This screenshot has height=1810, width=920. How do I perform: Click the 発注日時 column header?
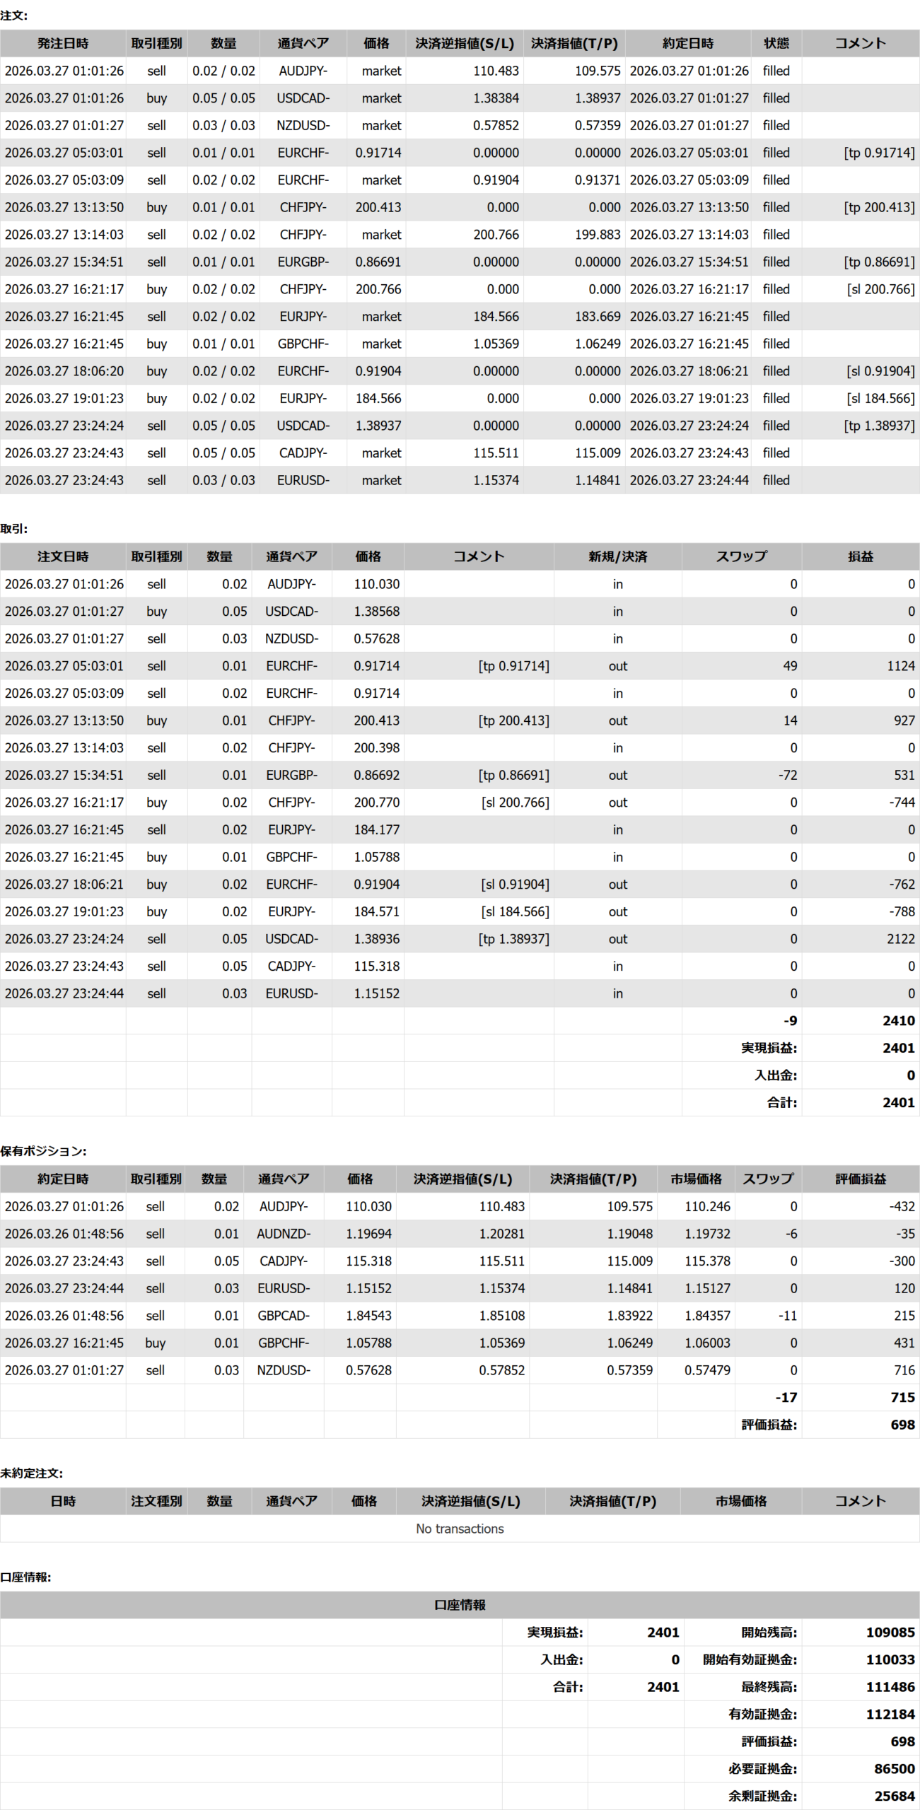(x=63, y=43)
